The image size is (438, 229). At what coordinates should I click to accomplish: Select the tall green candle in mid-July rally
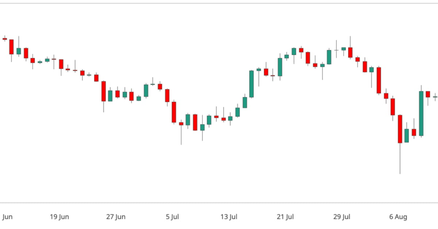(x=252, y=84)
